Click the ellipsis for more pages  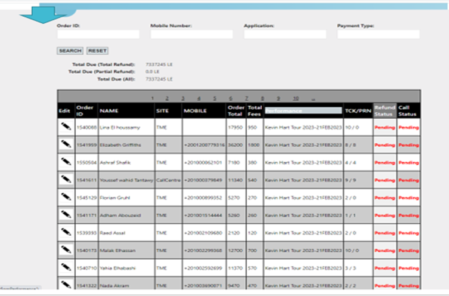coord(313,98)
